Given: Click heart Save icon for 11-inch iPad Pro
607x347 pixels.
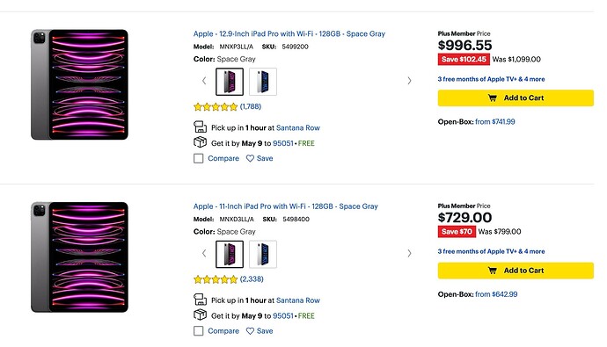Looking at the screenshot, I should (x=250, y=331).
